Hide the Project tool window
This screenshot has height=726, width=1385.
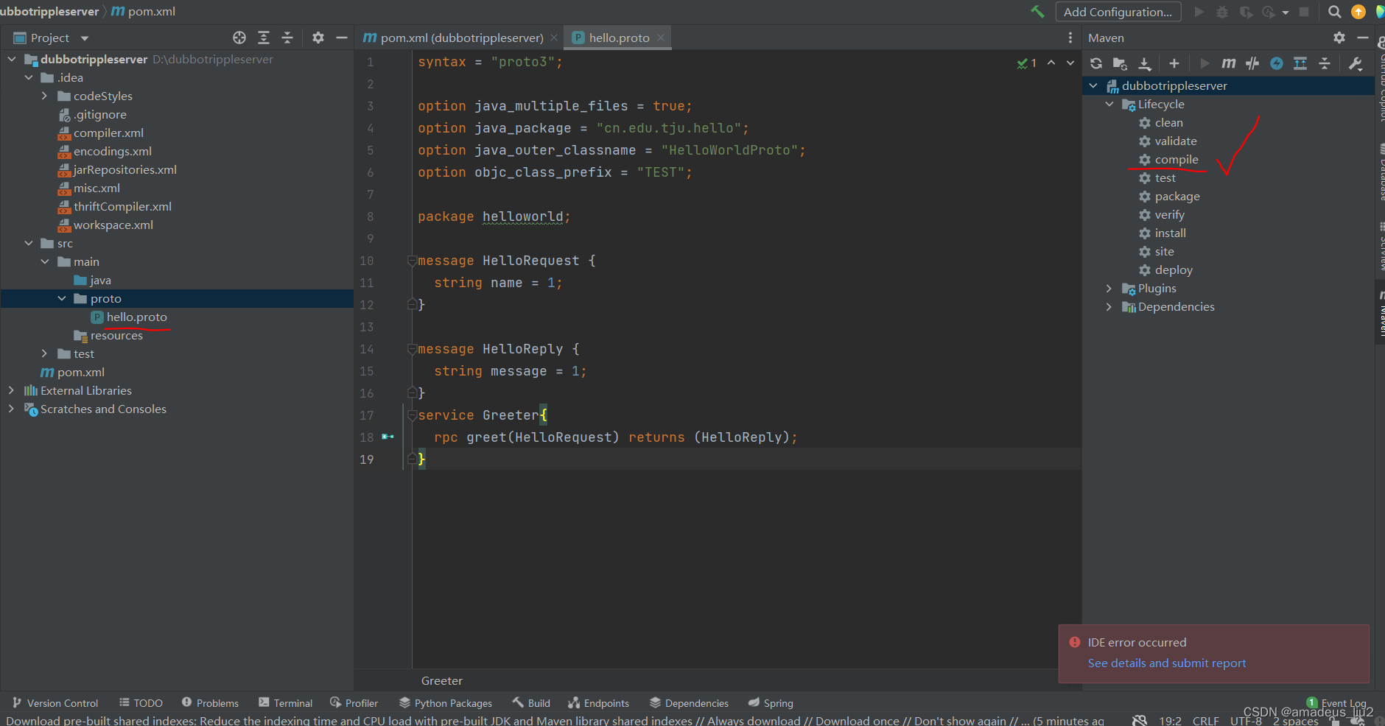tap(342, 38)
